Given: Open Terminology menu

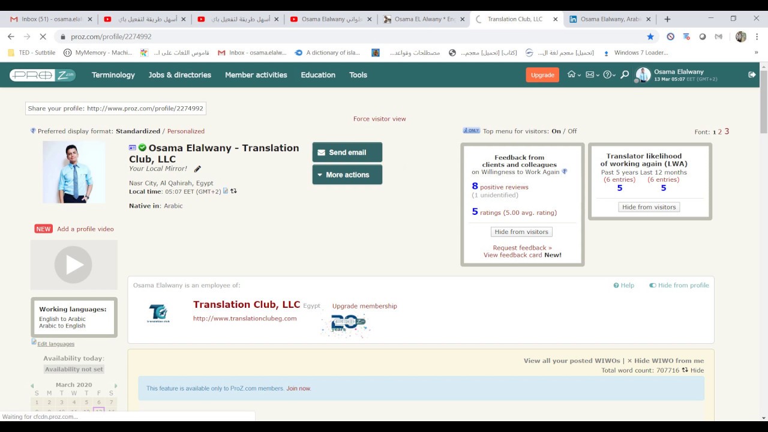Looking at the screenshot, I should (113, 75).
